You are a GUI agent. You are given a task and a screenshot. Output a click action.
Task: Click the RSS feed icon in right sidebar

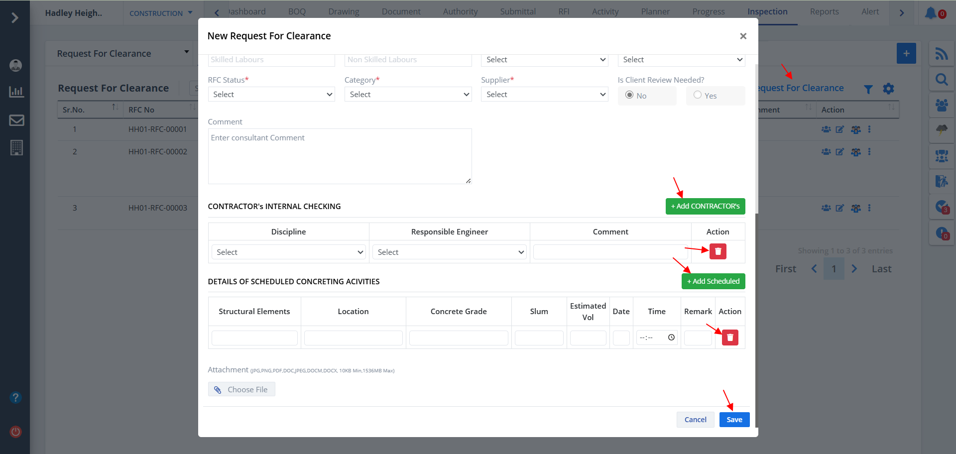(941, 54)
